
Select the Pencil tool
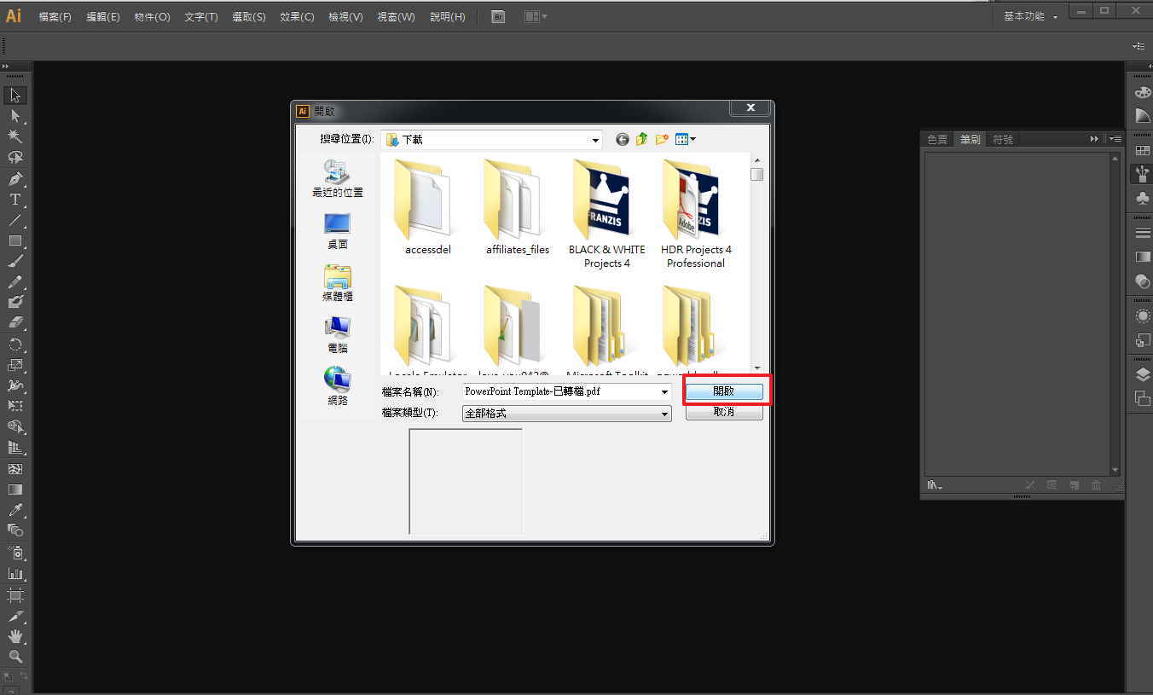(15, 281)
